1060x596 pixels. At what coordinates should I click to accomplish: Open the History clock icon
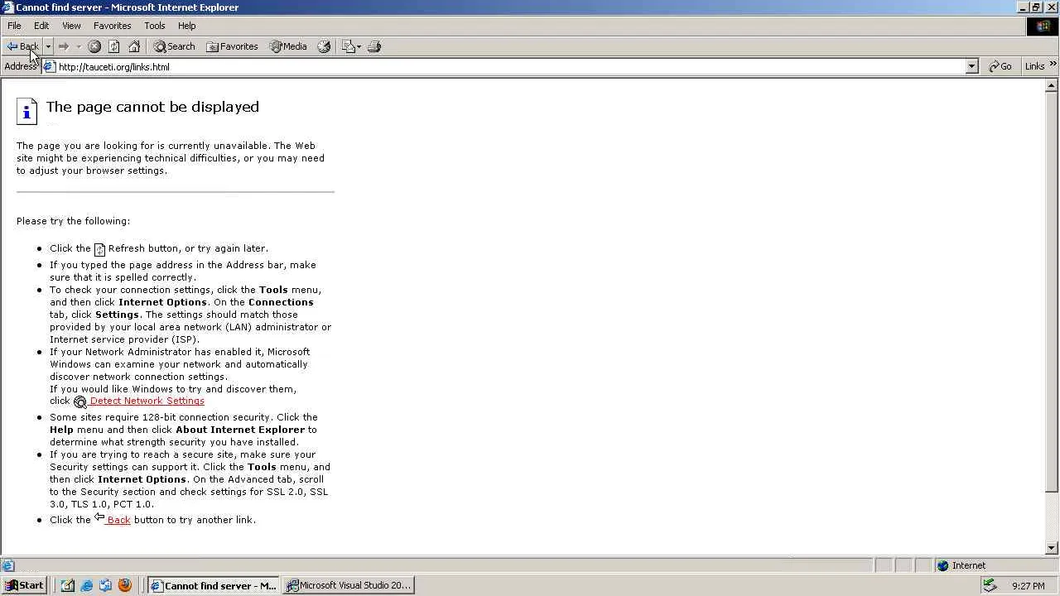(x=324, y=46)
